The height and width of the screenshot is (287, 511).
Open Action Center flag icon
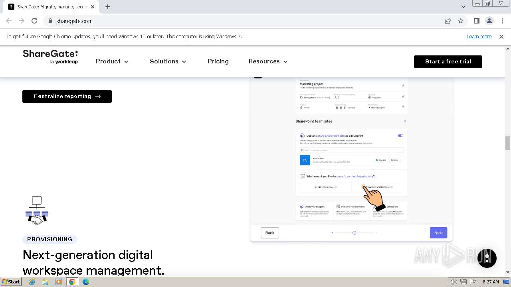(x=473, y=282)
